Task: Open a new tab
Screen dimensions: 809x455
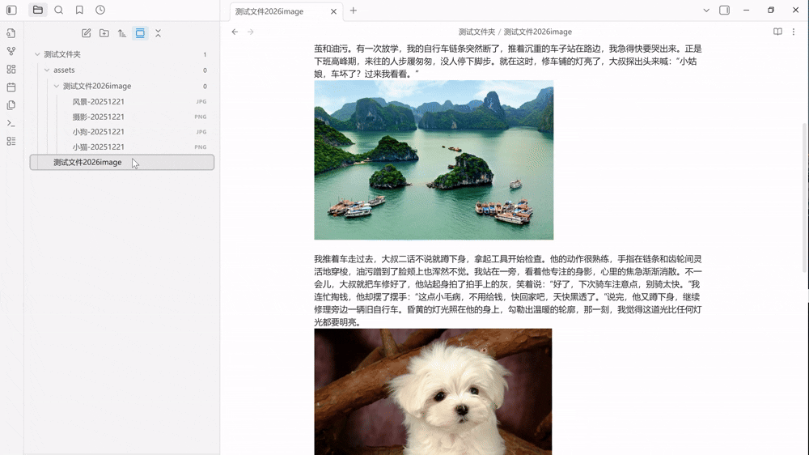Action: [x=354, y=11]
